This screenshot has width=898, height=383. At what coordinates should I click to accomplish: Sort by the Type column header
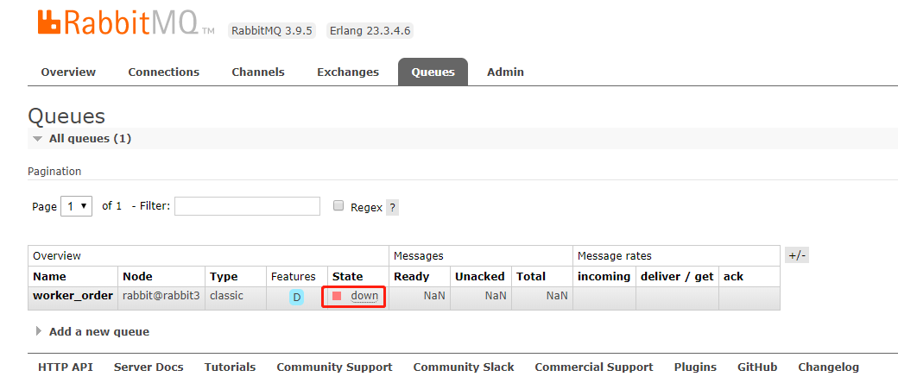point(224,277)
